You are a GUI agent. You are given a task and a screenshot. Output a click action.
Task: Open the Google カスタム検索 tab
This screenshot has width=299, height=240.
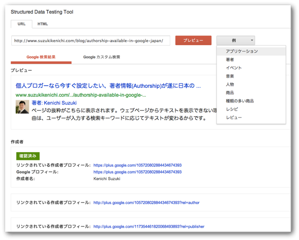pyautogui.click(x=102, y=57)
